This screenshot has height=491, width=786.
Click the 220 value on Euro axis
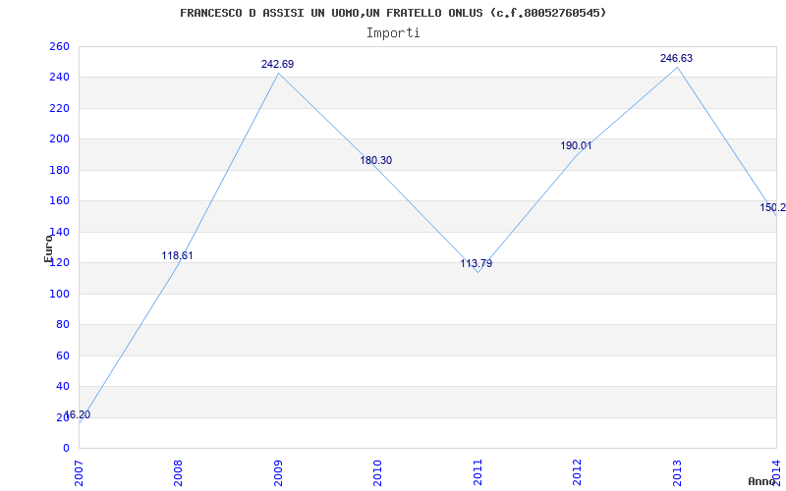(59, 108)
